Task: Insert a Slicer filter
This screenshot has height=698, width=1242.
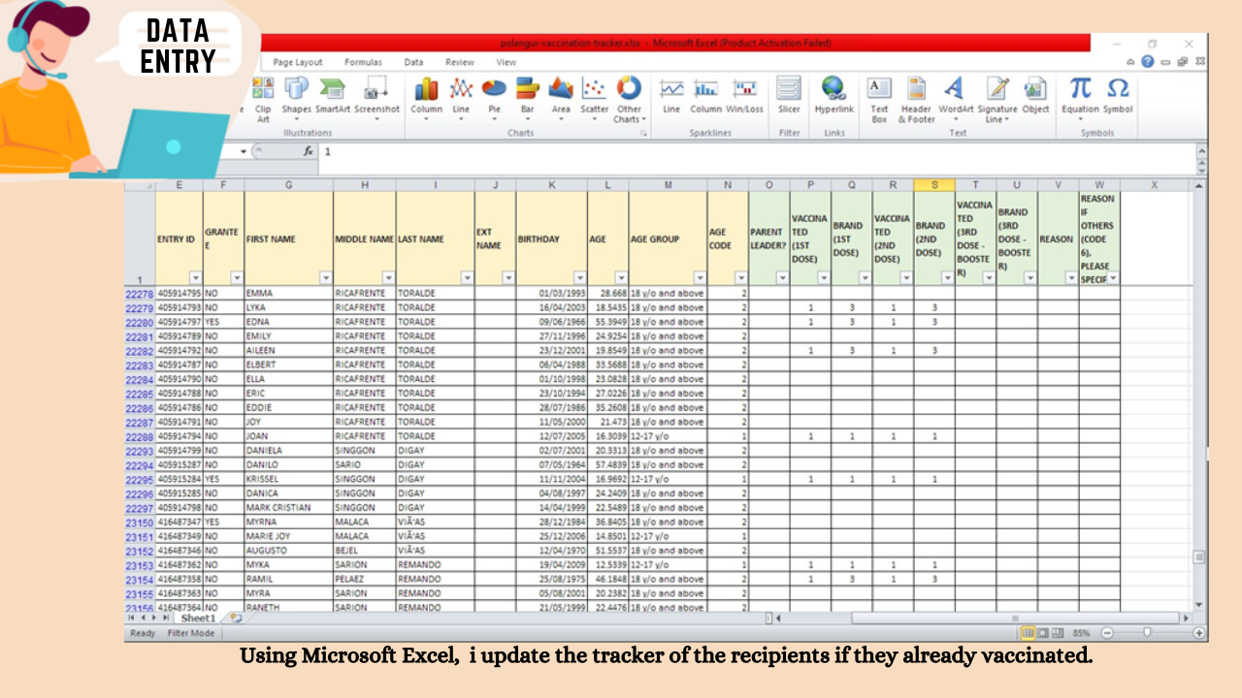Action: click(x=789, y=96)
